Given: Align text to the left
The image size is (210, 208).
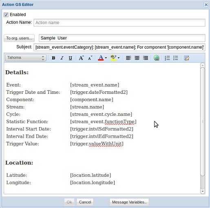Looking at the screenshot, I should [128, 58].
